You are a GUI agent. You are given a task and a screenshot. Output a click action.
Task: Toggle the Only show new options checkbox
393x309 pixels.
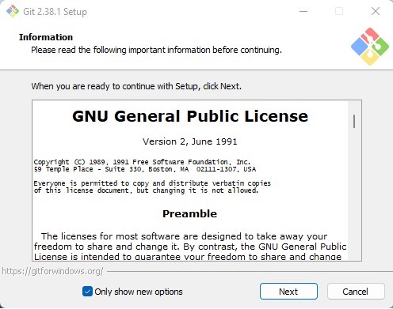[x=87, y=292]
